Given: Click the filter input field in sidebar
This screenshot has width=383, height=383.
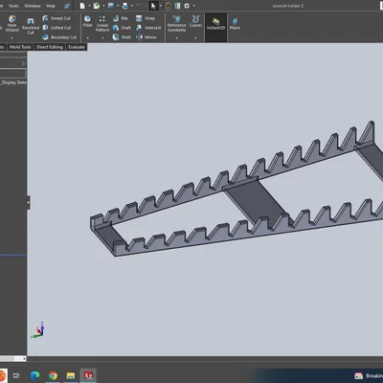Looking at the screenshot, I should (12, 74).
